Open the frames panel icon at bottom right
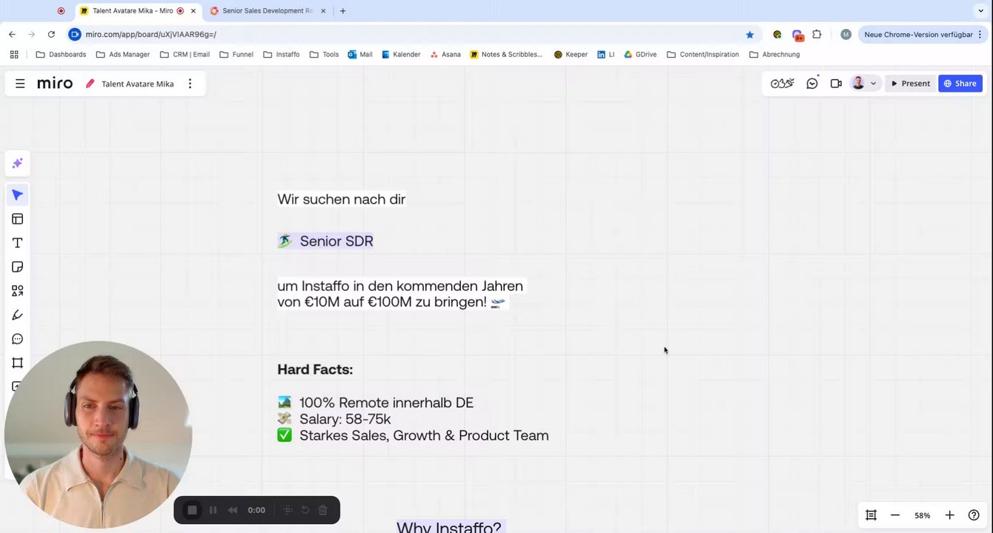This screenshot has width=993, height=533. (x=871, y=515)
